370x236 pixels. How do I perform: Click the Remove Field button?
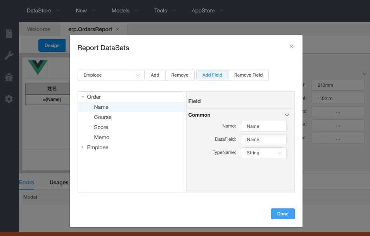[x=248, y=75]
